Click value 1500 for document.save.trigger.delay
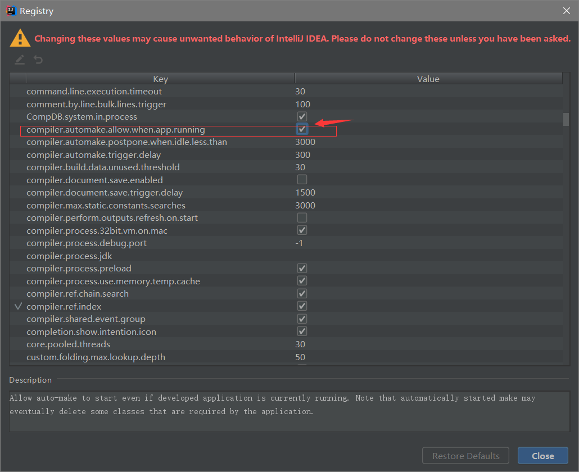The width and height of the screenshot is (579, 472). (305, 193)
